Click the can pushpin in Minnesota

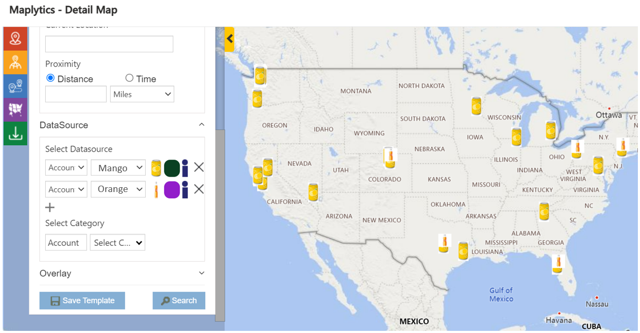click(477, 106)
